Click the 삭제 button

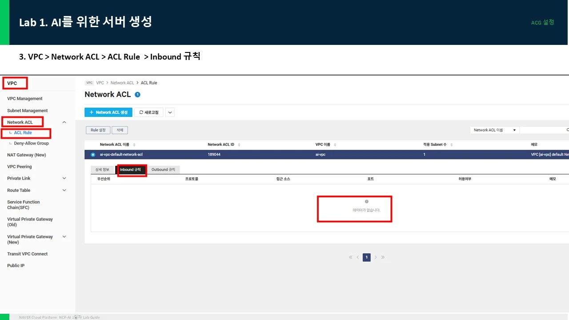click(x=120, y=130)
